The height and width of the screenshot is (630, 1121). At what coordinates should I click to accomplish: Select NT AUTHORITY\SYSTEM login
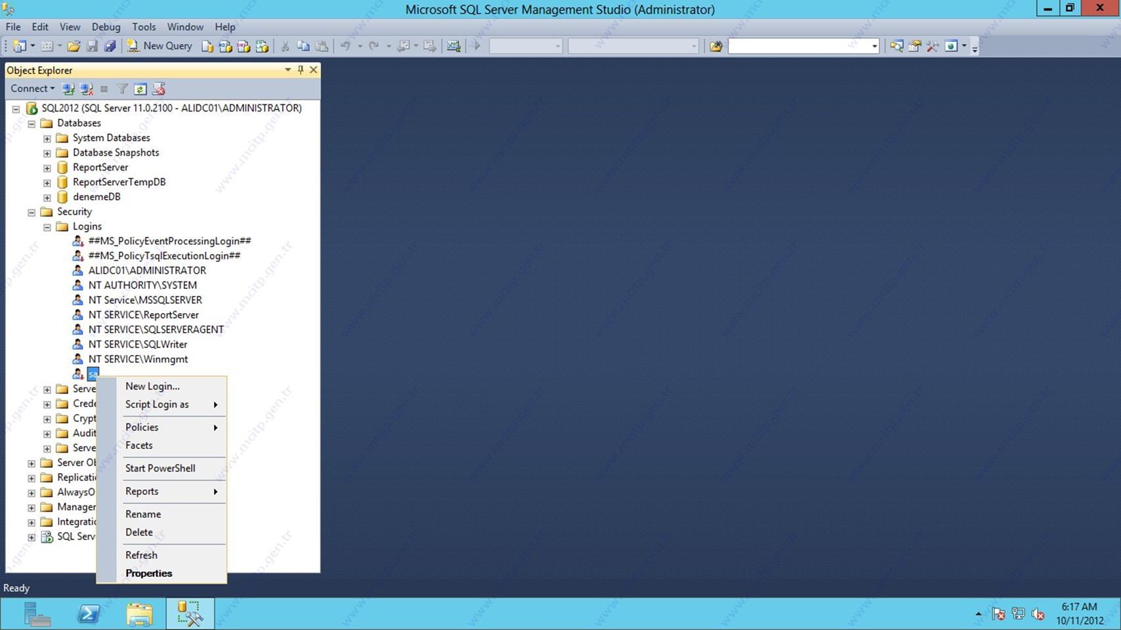point(142,285)
